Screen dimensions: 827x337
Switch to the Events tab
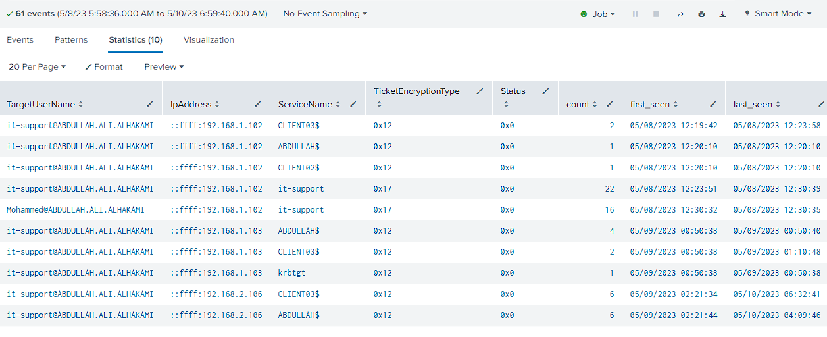click(x=20, y=40)
